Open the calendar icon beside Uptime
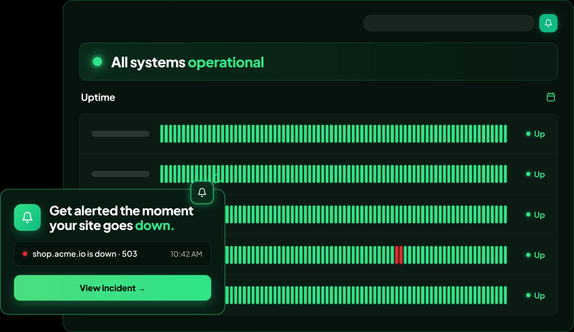 click(550, 97)
